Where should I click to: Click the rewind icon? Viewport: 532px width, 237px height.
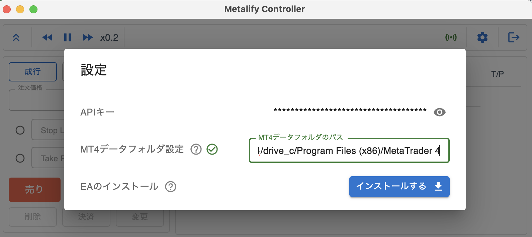pos(47,37)
